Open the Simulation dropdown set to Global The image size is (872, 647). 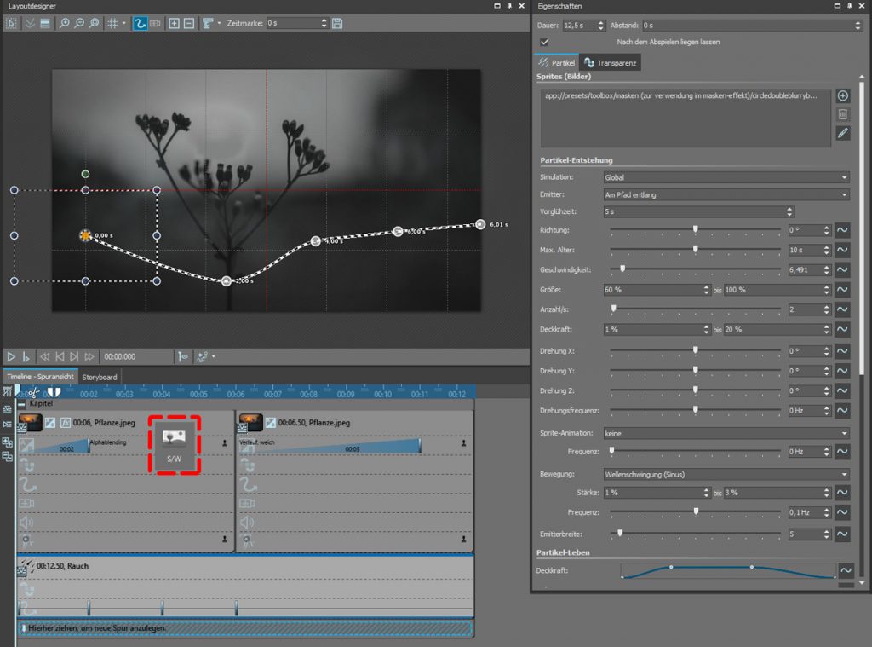click(x=726, y=177)
